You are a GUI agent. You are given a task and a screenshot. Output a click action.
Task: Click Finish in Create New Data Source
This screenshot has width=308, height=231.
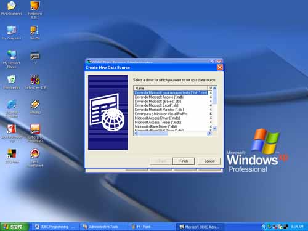(x=184, y=161)
